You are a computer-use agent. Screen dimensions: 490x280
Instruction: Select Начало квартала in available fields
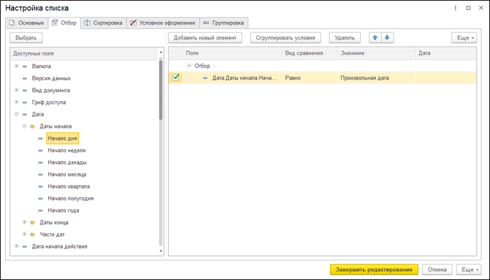(x=68, y=186)
